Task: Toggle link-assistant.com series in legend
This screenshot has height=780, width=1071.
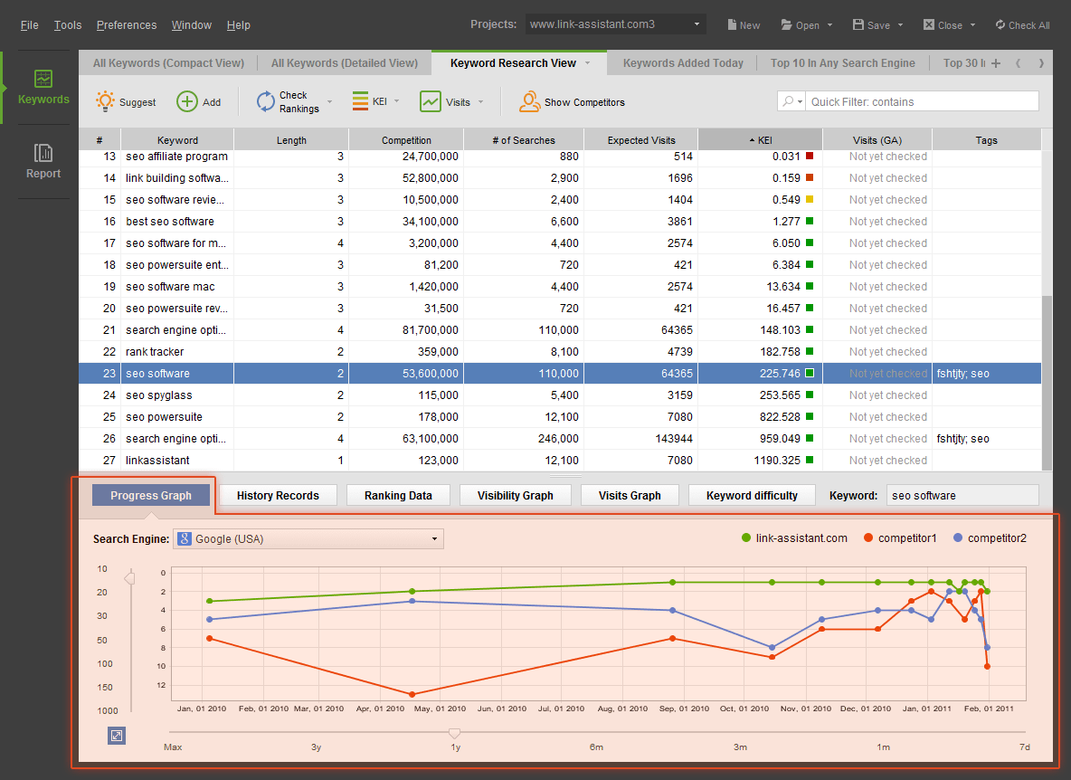Action: (794, 538)
